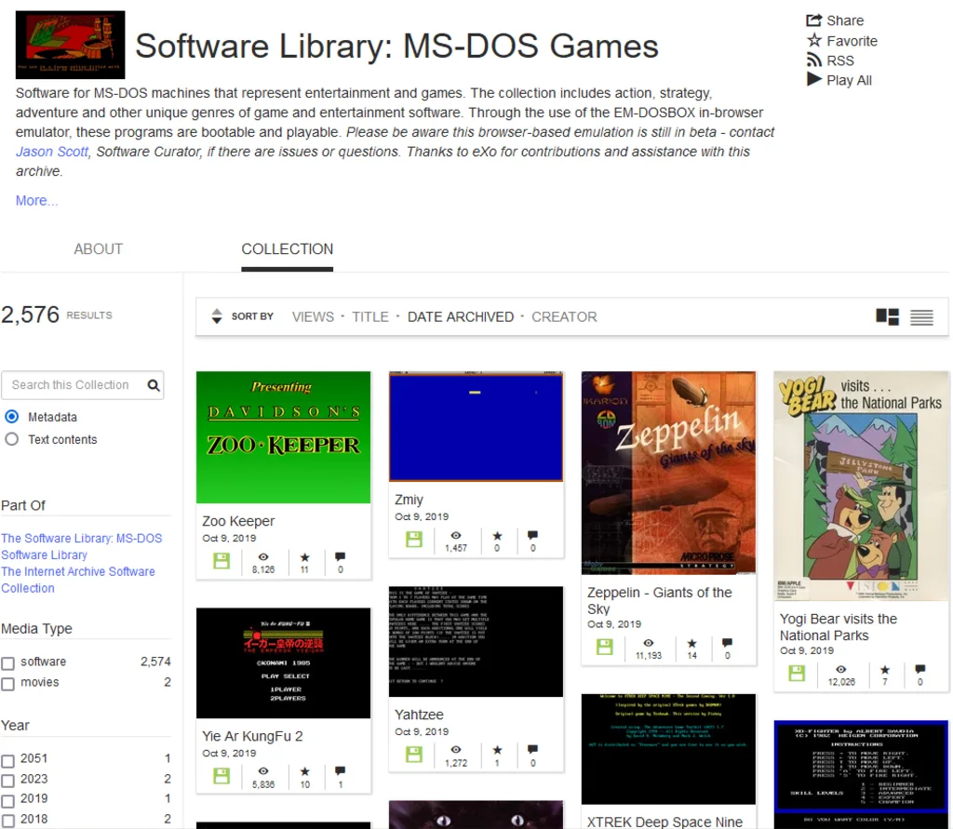Expand the description via More... link
The width and height of the screenshot is (953, 829).
point(34,200)
